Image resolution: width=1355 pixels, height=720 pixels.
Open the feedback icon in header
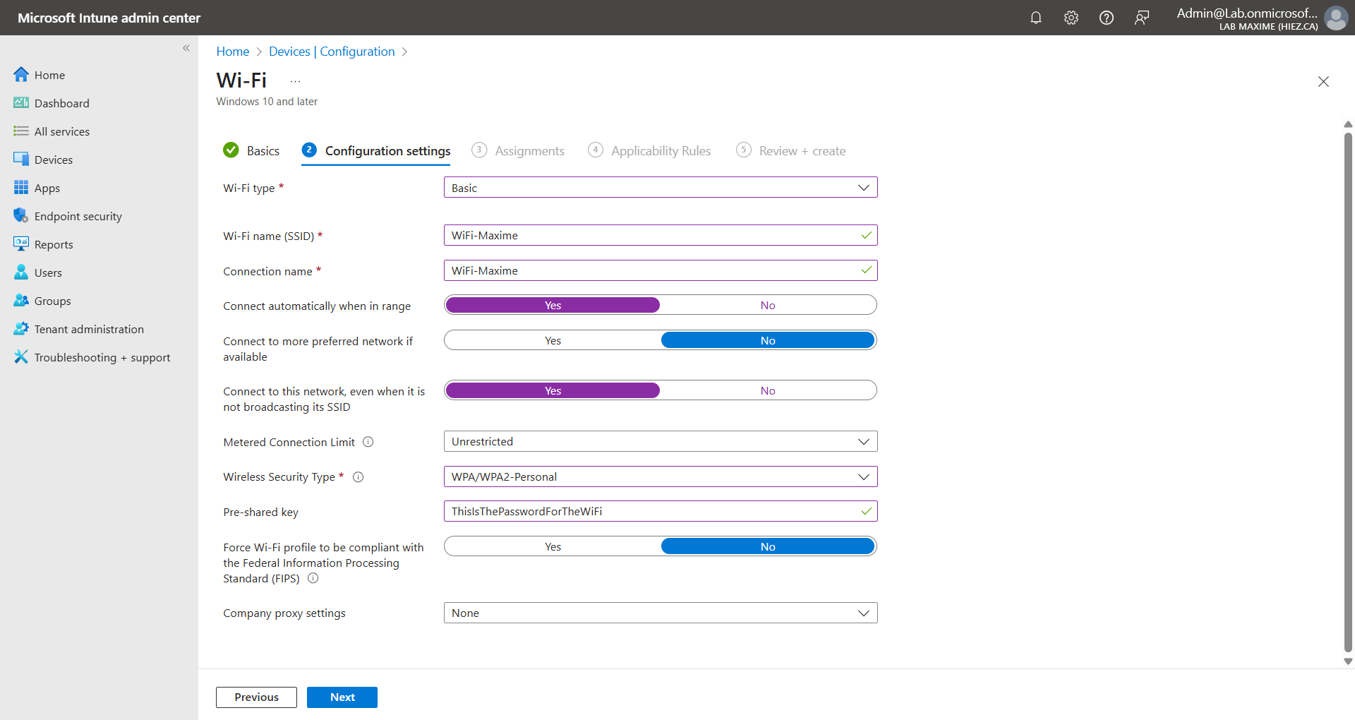click(x=1141, y=18)
